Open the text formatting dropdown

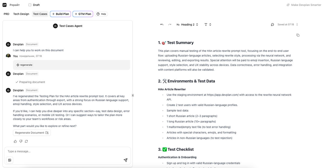pyautogui.click(x=208, y=25)
